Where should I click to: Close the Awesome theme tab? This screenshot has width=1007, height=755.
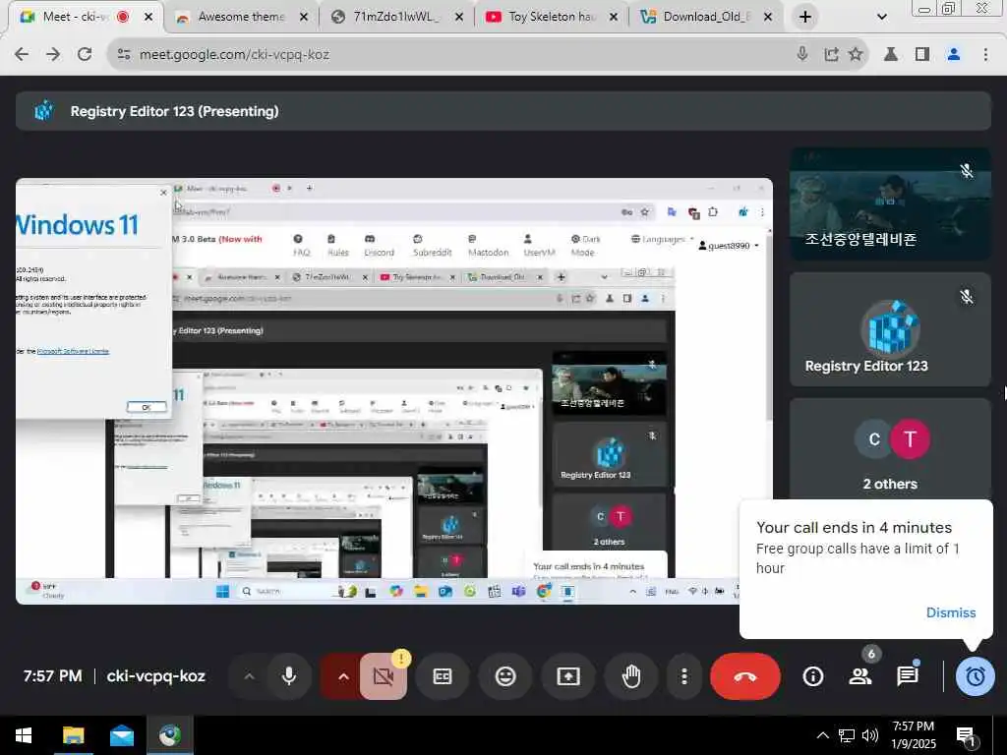(304, 18)
